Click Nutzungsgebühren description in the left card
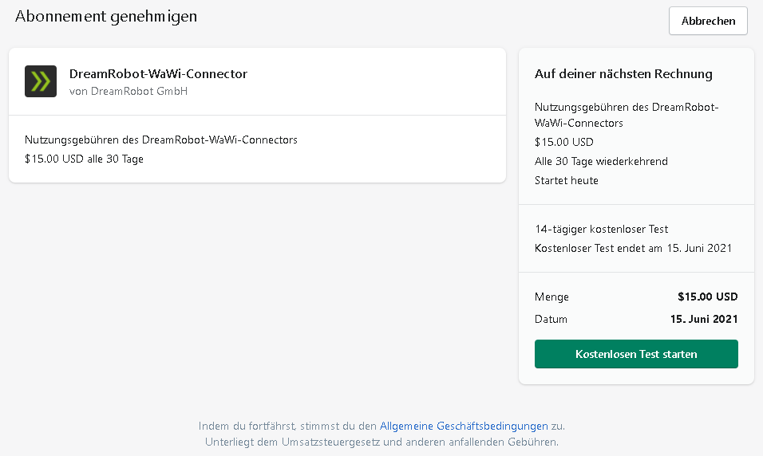The height and width of the screenshot is (456, 763). click(161, 140)
